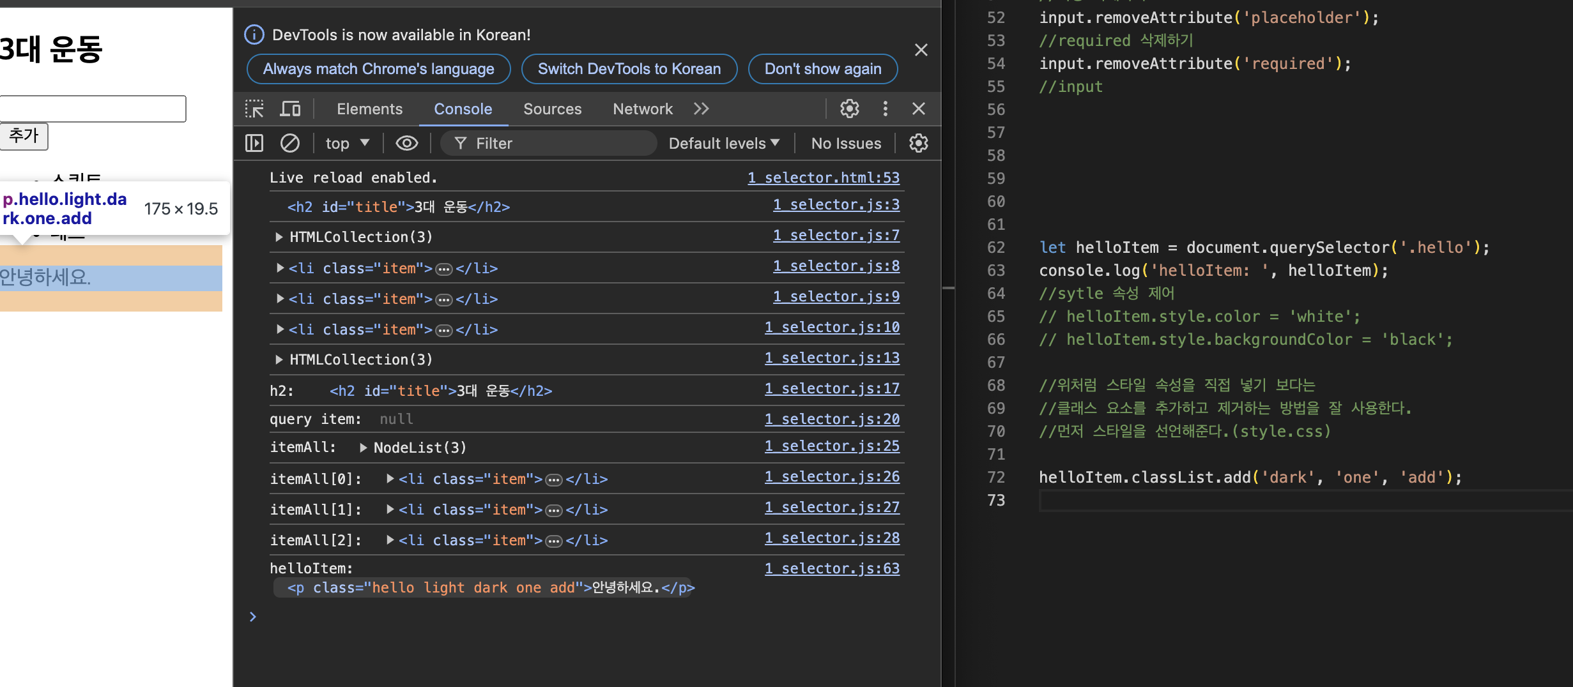Switch to the Sources tab

coord(553,109)
